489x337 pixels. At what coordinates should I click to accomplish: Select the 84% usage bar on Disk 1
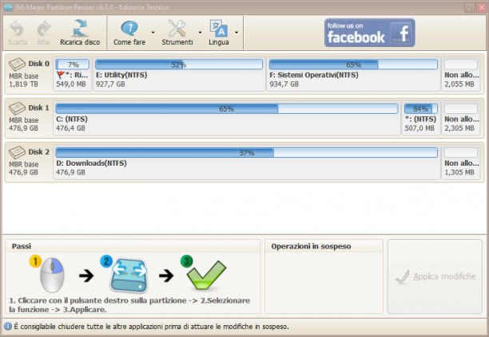(x=421, y=108)
